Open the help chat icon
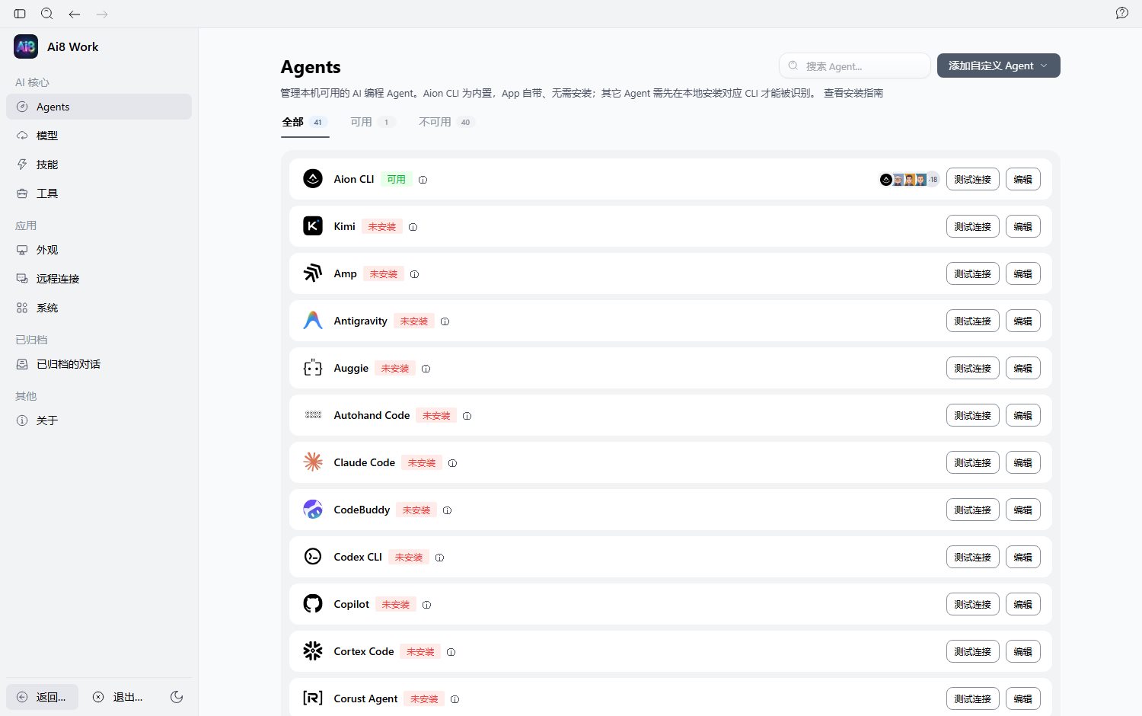Viewport: 1142px width, 716px height. pyautogui.click(x=1122, y=13)
